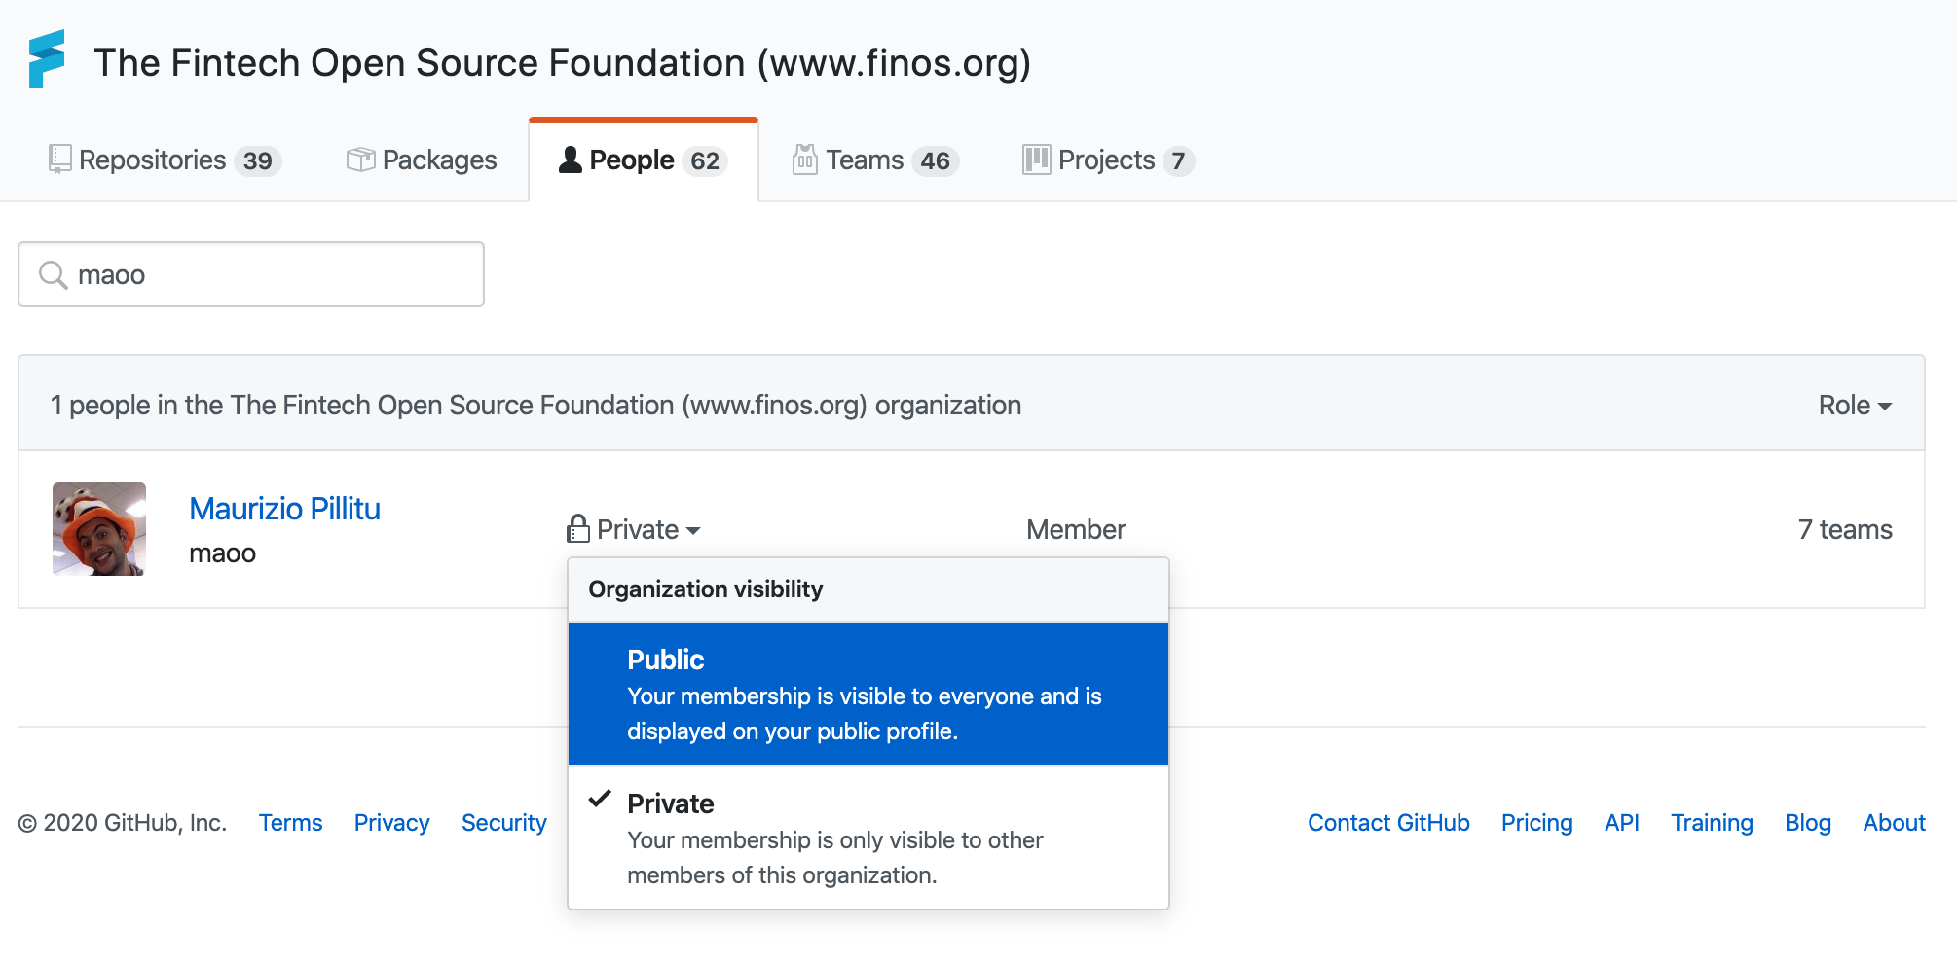Viewport: 1957px width, 963px height.
Task: Click the lock icon beside Private
Action: tap(578, 529)
